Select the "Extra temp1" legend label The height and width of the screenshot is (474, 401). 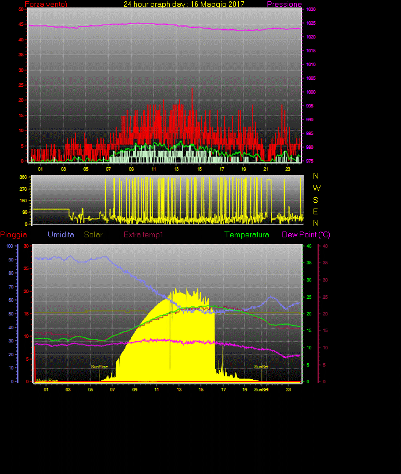coord(143,234)
